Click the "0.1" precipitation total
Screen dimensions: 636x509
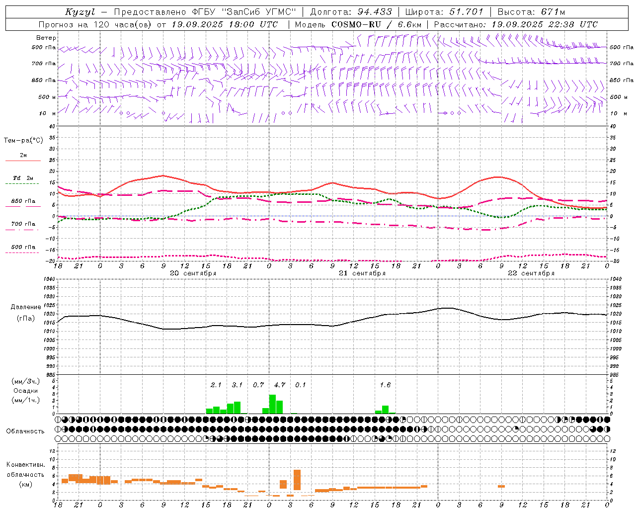pyautogui.click(x=301, y=385)
